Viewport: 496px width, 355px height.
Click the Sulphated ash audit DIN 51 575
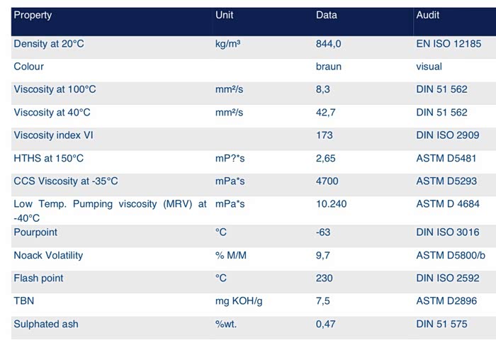click(x=442, y=324)
